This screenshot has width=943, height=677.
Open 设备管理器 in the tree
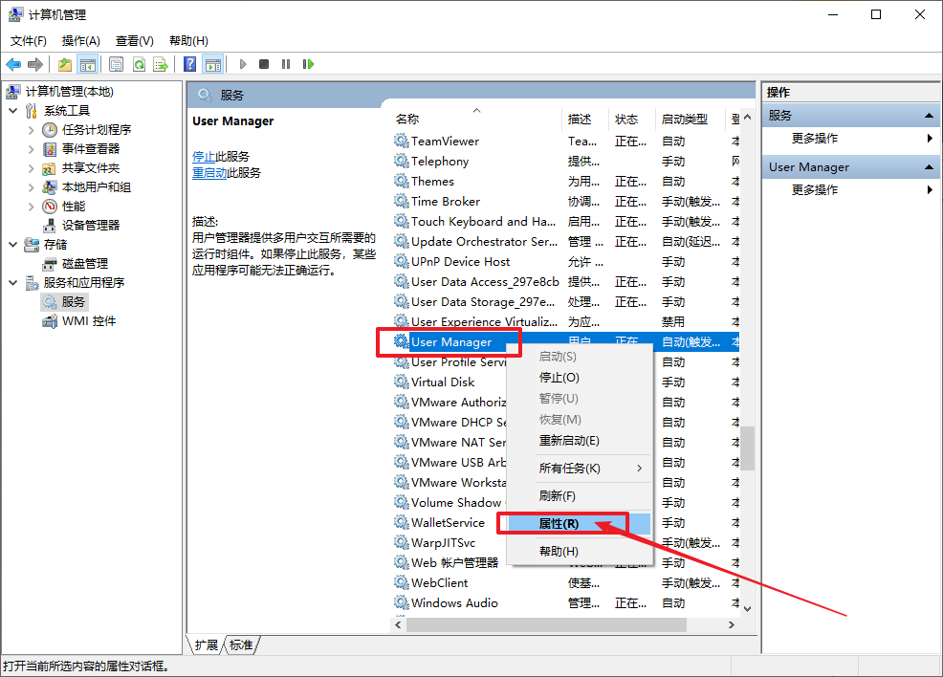[91, 225]
